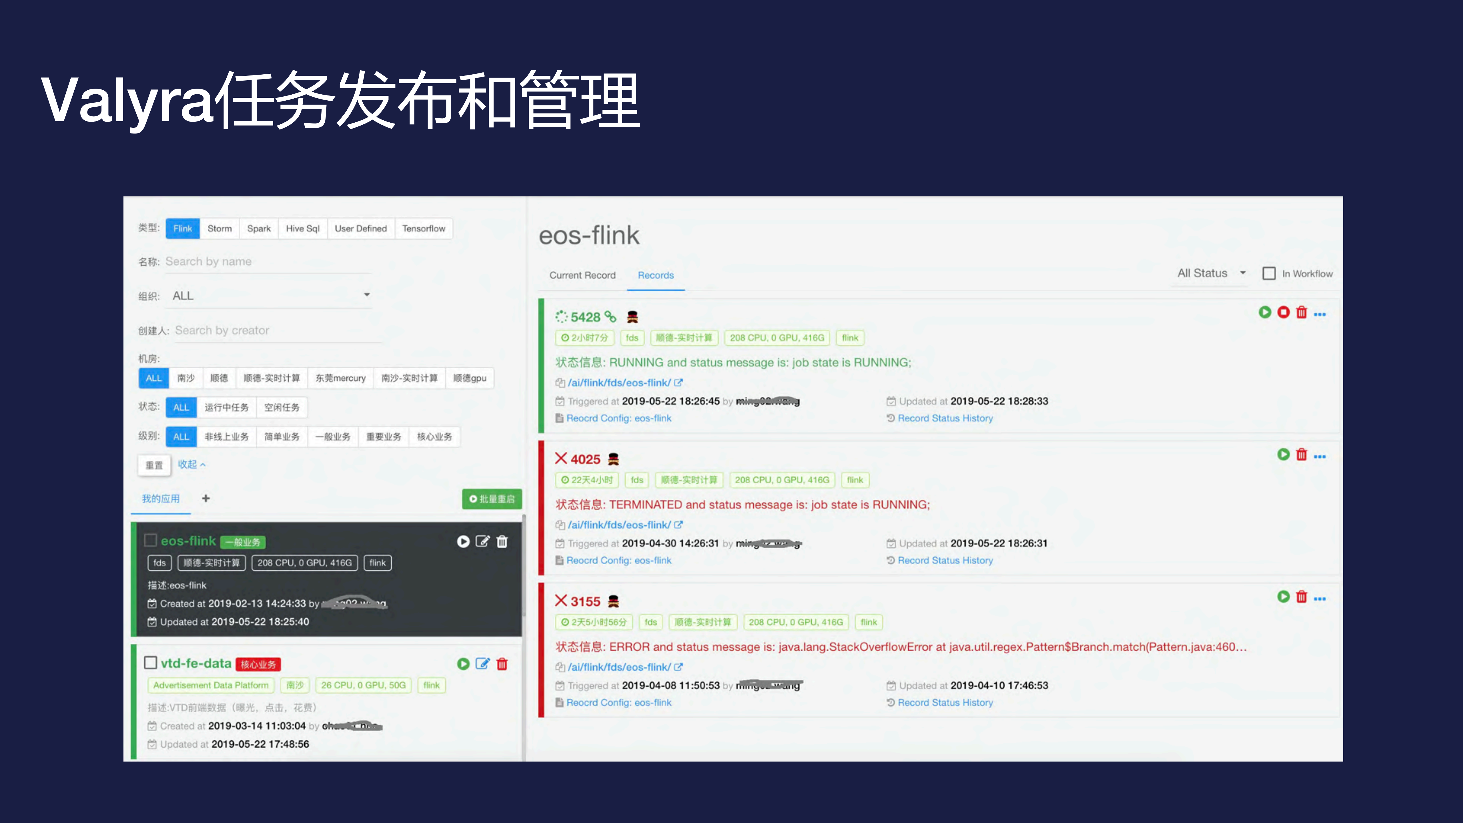Stop the running record 5428
1463x823 pixels.
pos(1283,313)
